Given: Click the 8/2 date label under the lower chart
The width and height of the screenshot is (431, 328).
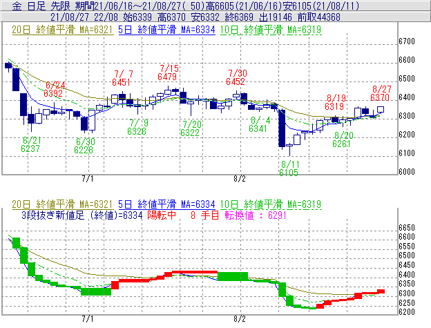Looking at the screenshot, I should click(240, 319).
